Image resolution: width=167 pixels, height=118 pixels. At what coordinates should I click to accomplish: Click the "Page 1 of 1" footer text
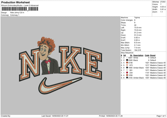161,116
